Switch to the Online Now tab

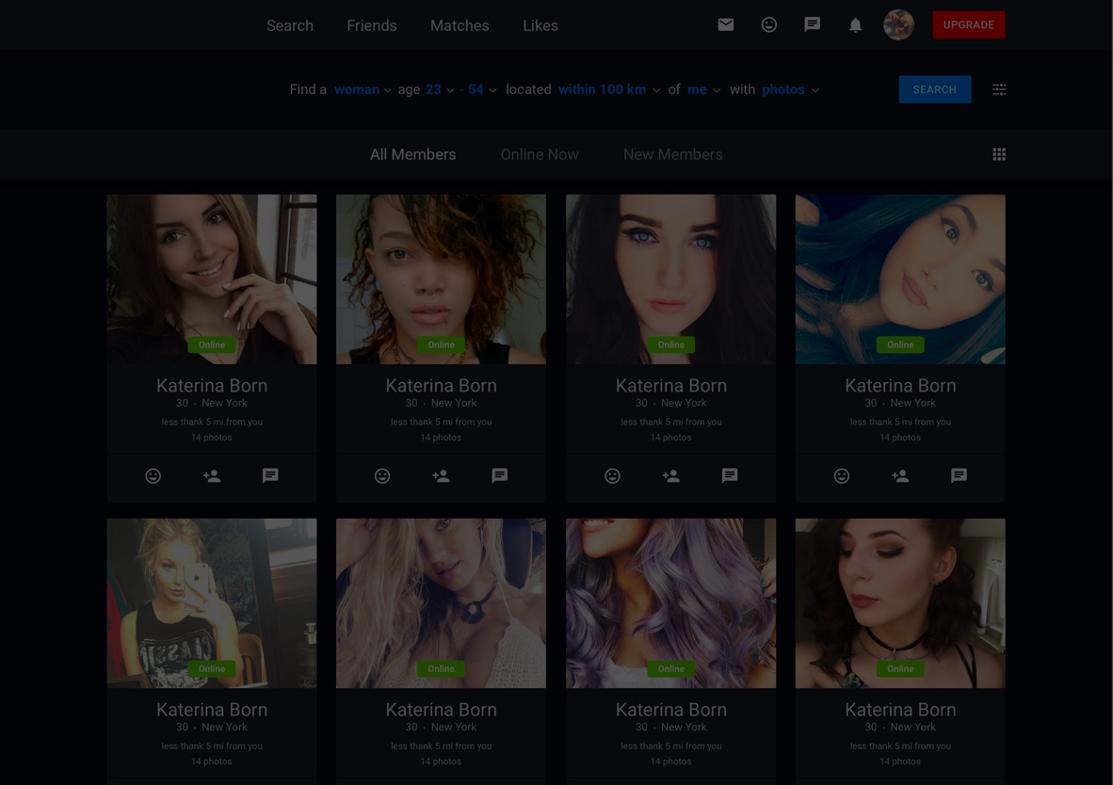pos(540,154)
